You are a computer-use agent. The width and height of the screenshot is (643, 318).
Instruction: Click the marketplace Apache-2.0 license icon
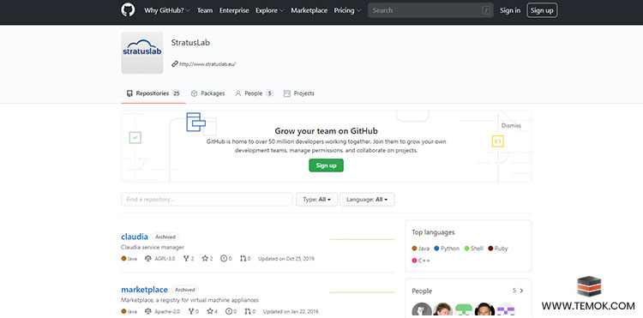coord(148,312)
